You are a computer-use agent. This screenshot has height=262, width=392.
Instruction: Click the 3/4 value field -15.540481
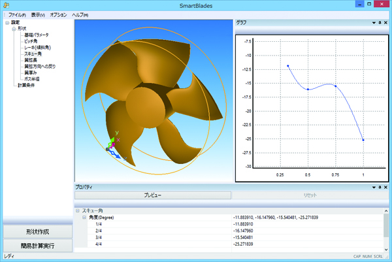[307, 238]
